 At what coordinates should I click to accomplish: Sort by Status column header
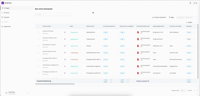pyautogui.click(x=71, y=26)
